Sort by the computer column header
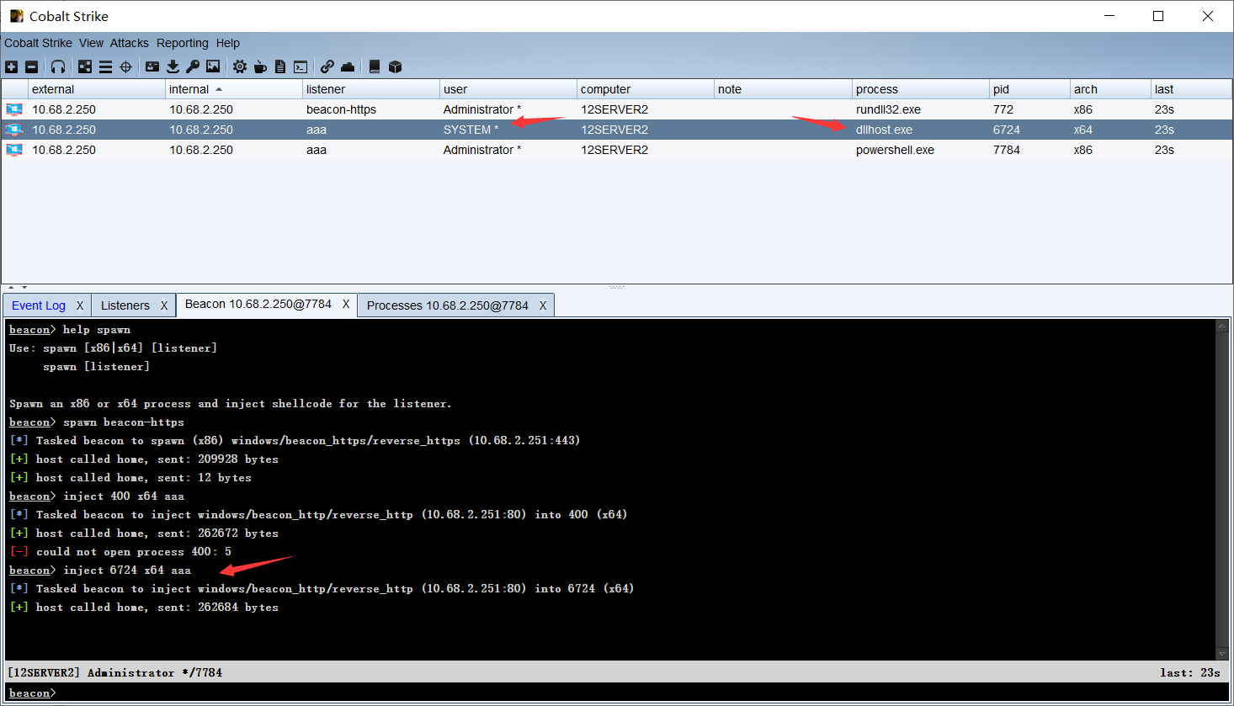 click(646, 89)
